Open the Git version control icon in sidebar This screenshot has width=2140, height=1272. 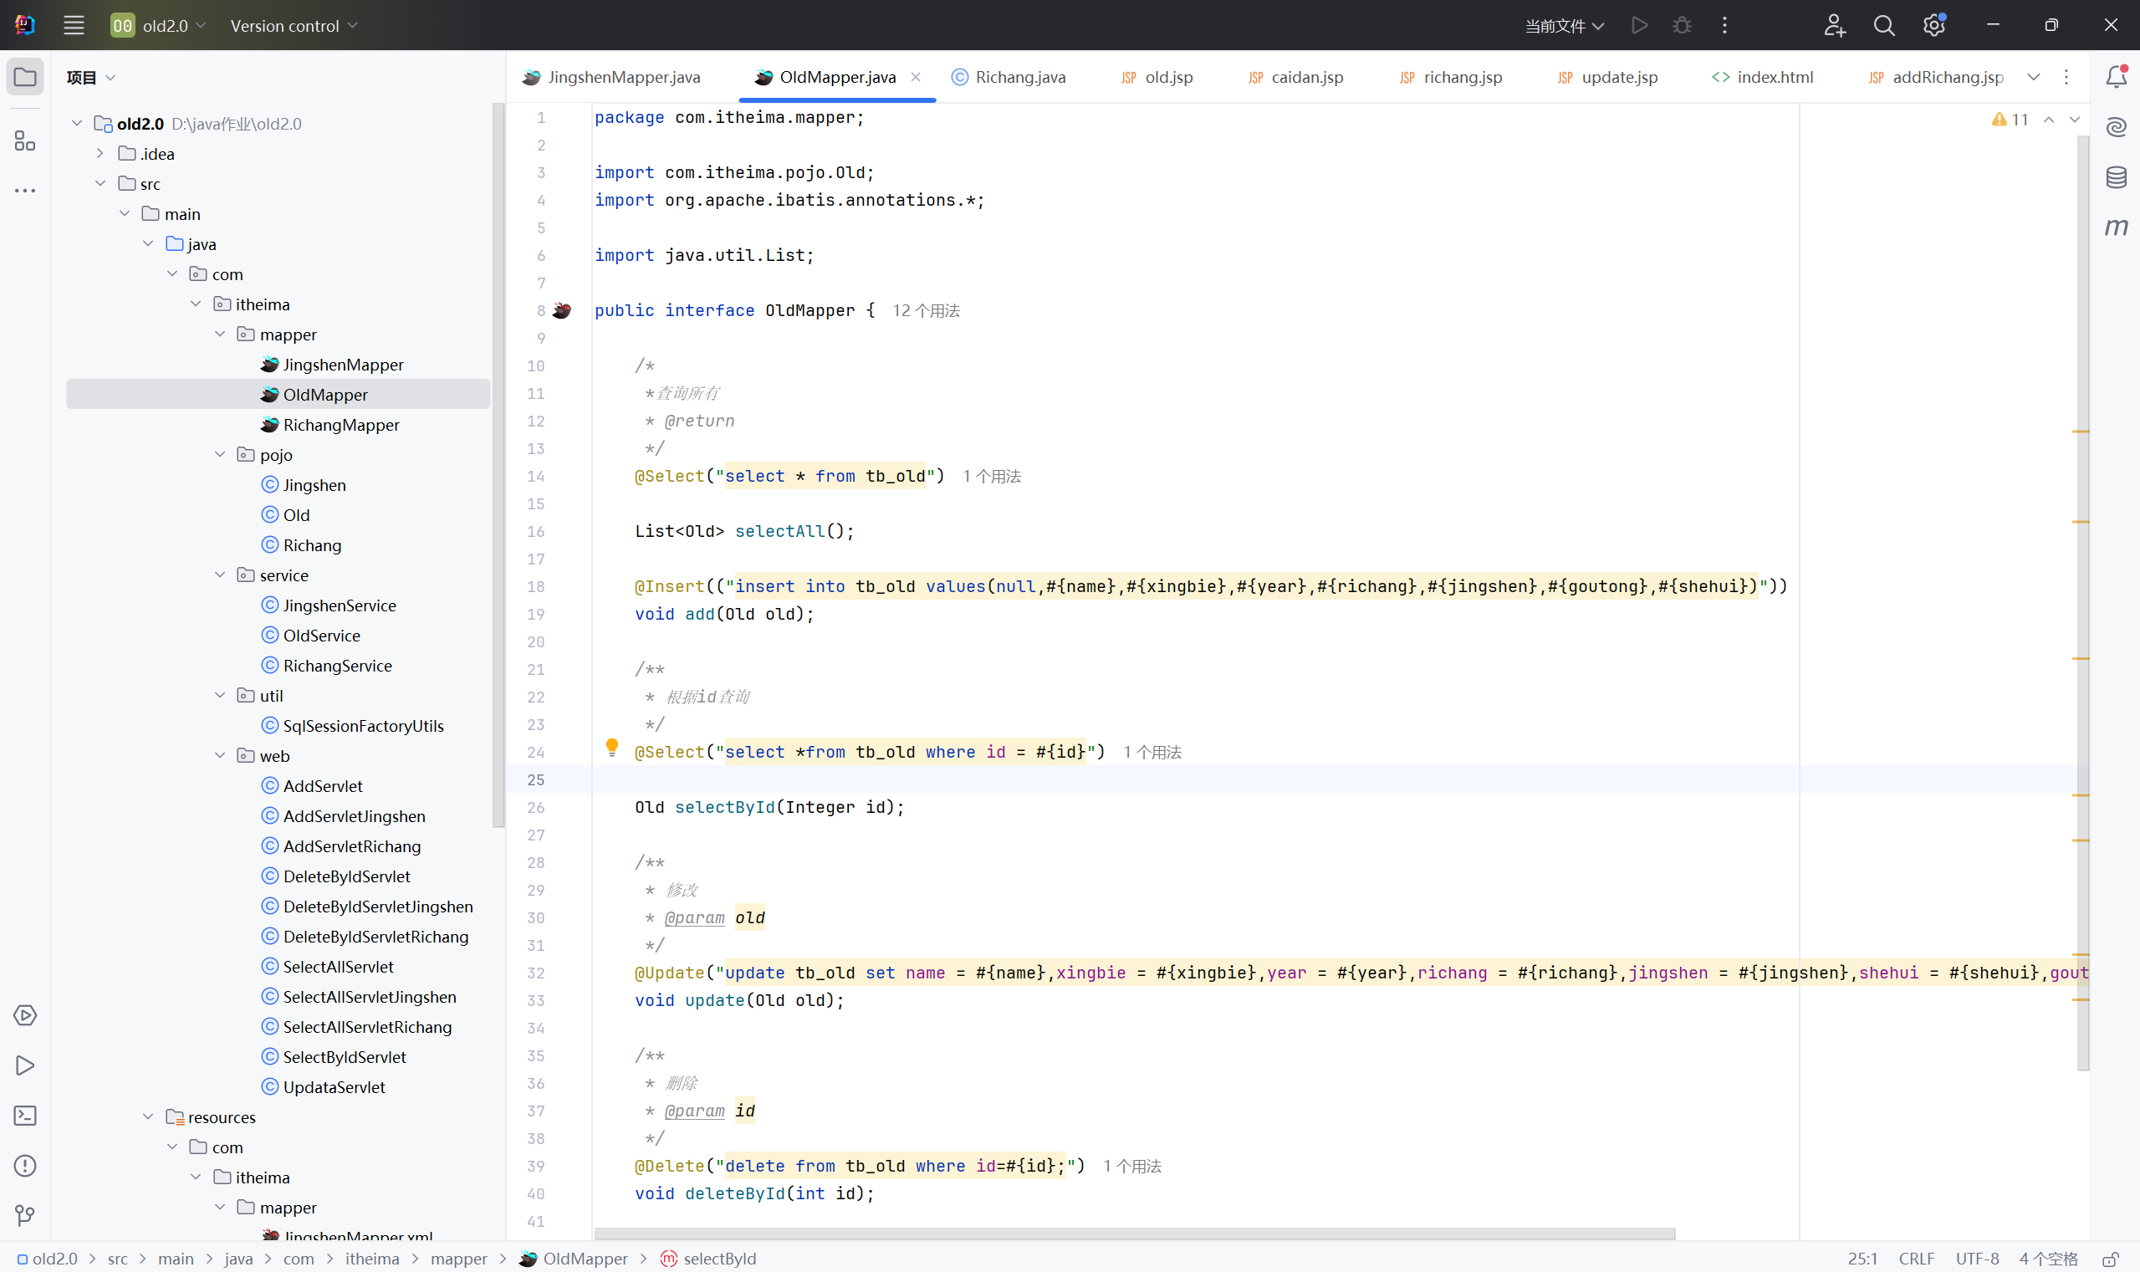[x=25, y=1215]
